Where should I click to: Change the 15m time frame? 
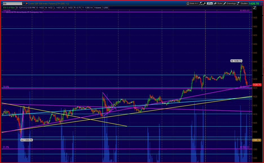[x=210, y=3]
